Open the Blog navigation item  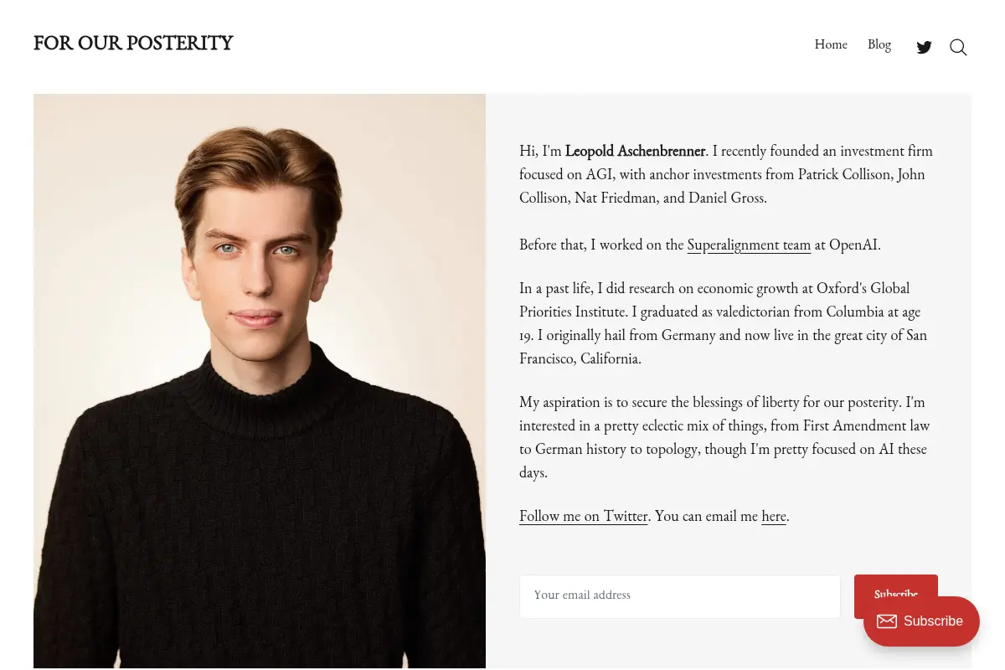pos(879,44)
